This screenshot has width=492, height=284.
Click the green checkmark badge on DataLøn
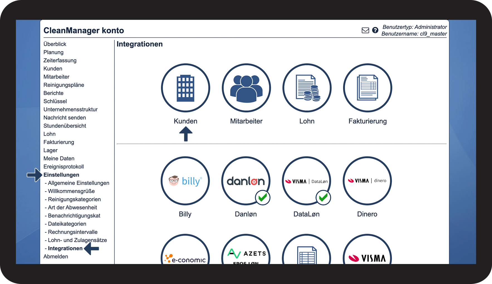point(323,198)
